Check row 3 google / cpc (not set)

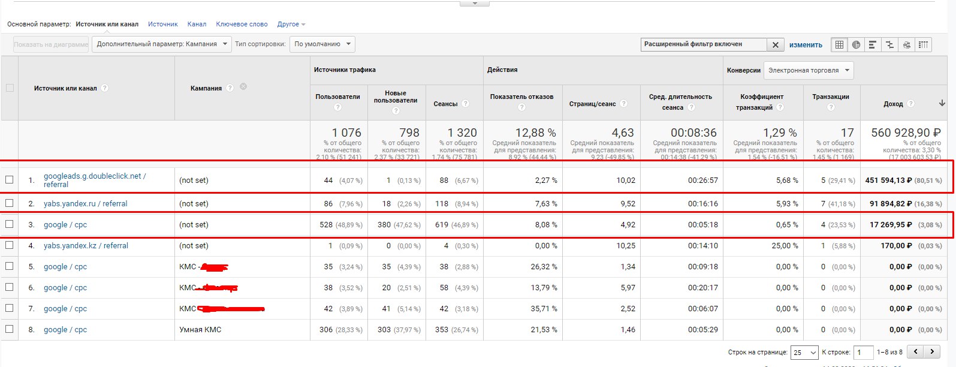tap(10, 224)
